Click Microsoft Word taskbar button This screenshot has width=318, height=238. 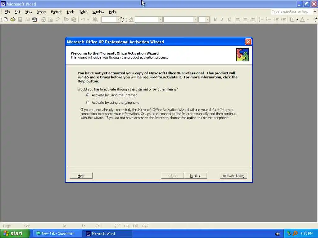click(x=107, y=234)
